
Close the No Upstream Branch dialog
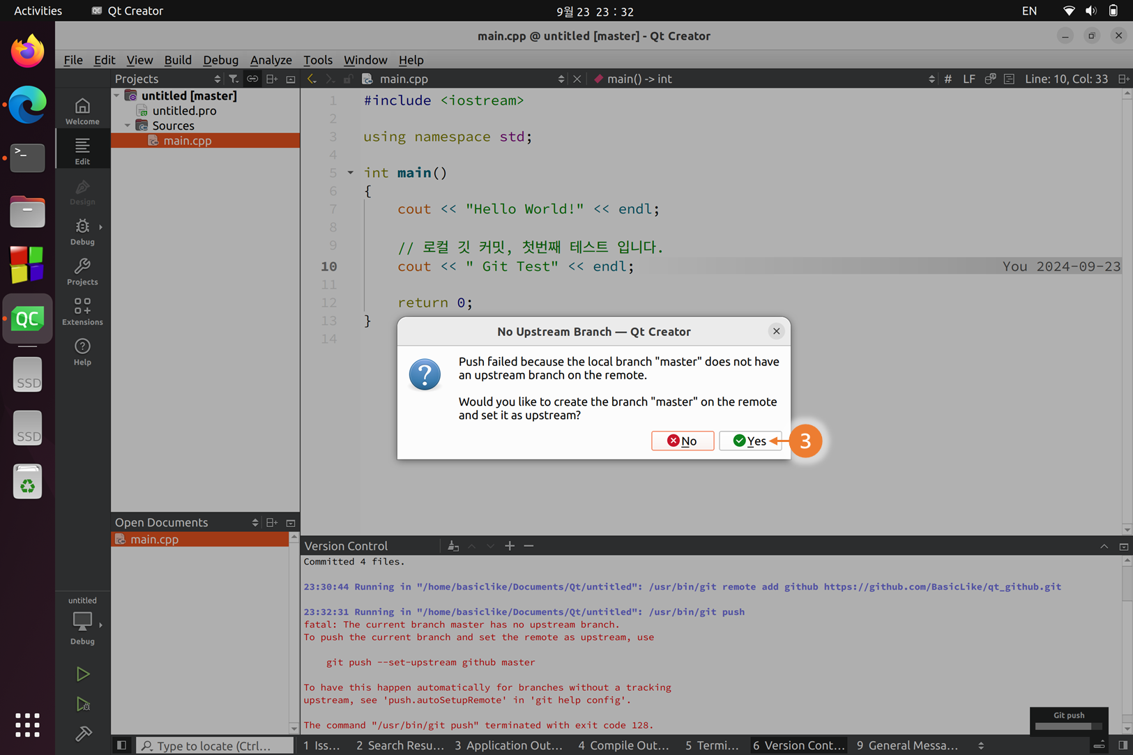[x=776, y=331]
